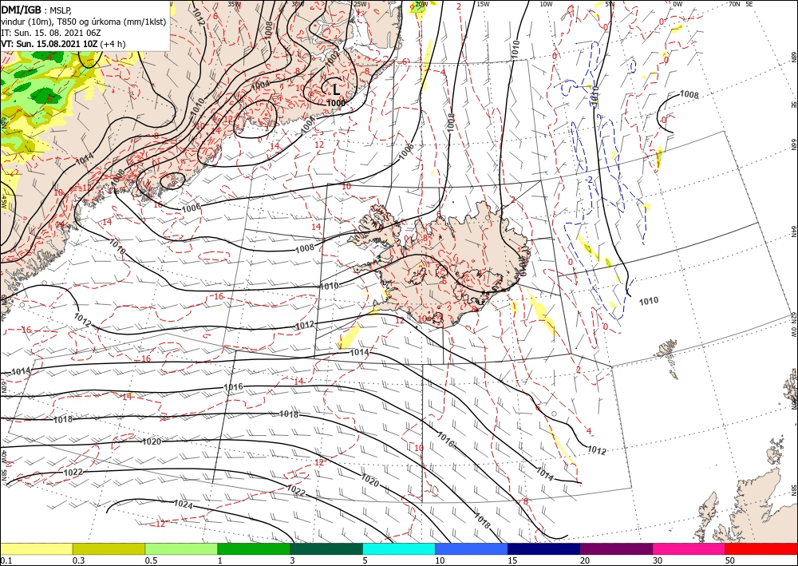Click the '25W' longitude label

tap(360, 4)
